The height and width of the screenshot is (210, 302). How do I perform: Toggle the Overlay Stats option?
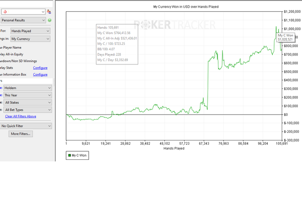pos(7,68)
